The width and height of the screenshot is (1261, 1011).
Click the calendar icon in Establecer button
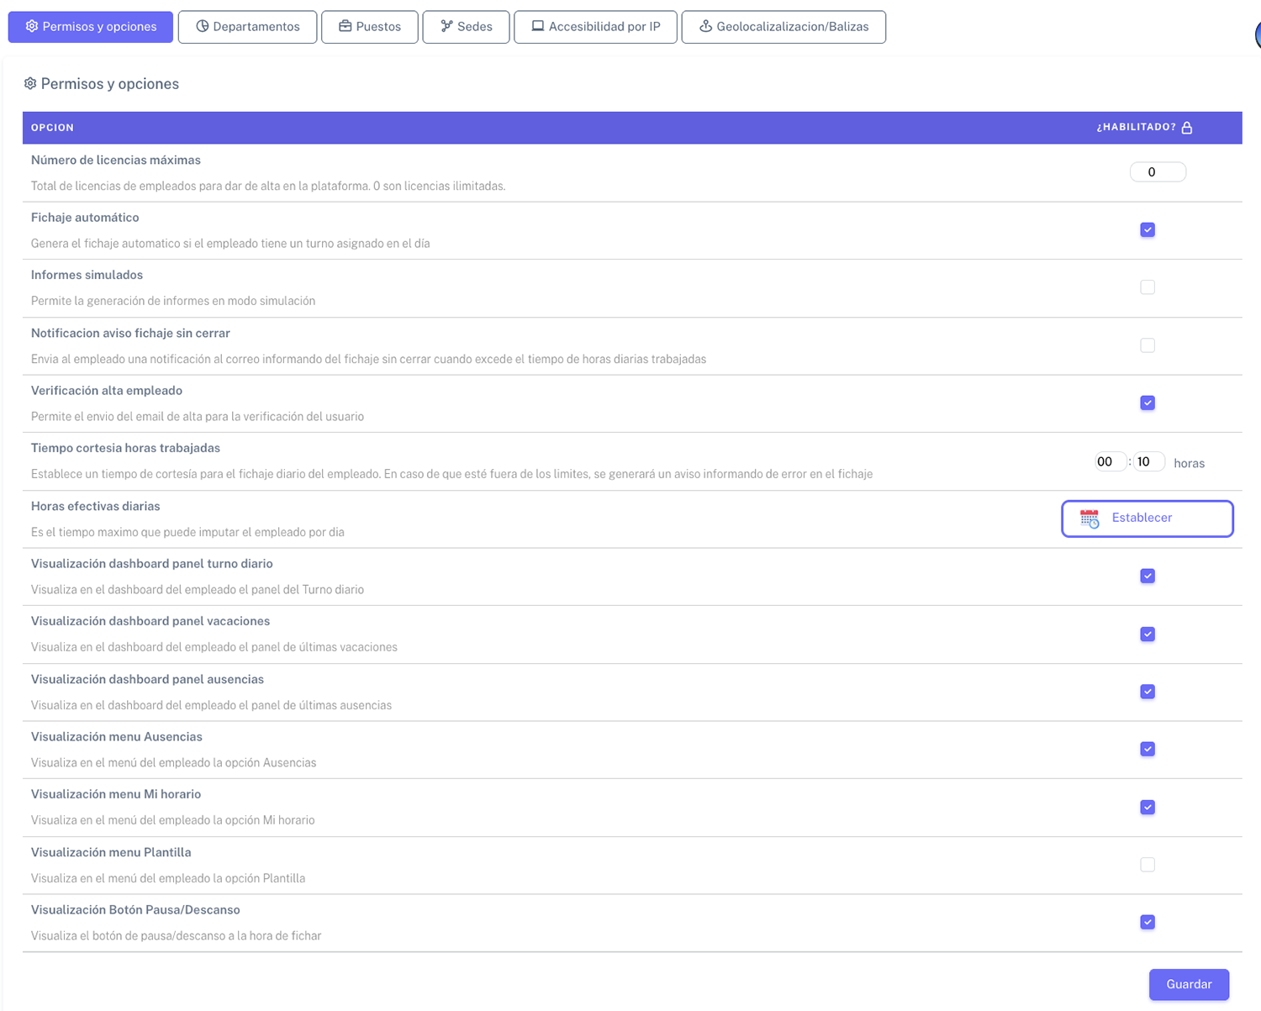pos(1090,519)
